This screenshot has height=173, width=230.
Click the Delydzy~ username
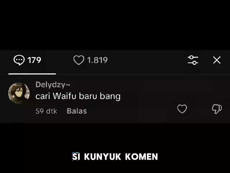[x=53, y=85]
